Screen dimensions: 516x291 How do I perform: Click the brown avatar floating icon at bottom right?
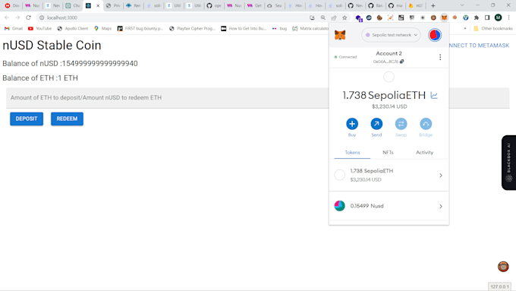point(503,266)
